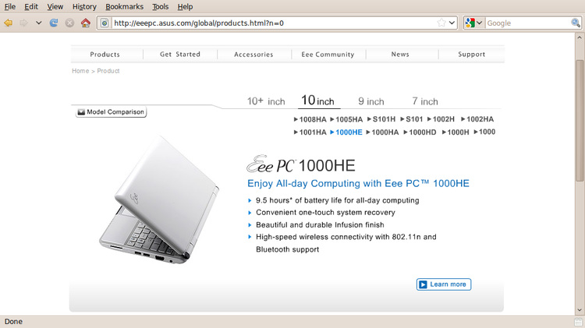The width and height of the screenshot is (585, 328).
Task: Switch to the 7 inch tab
Action: [425, 101]
